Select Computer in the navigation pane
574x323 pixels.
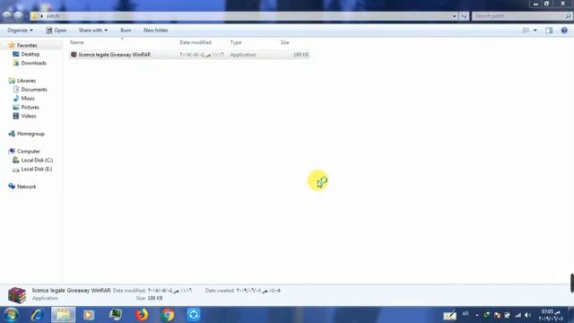(29, 152)
